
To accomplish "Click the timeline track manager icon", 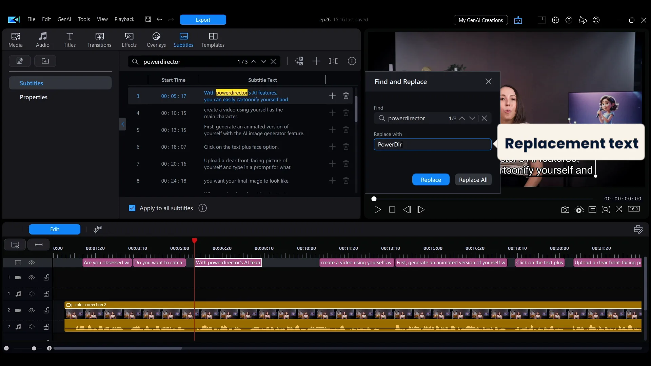I will [x=15, y=245].
